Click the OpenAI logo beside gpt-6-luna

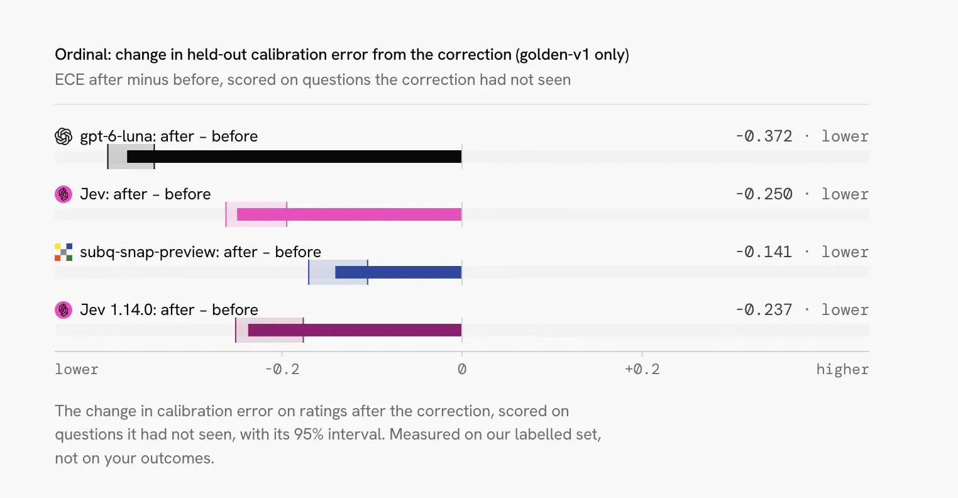click(x=63, y=136)
